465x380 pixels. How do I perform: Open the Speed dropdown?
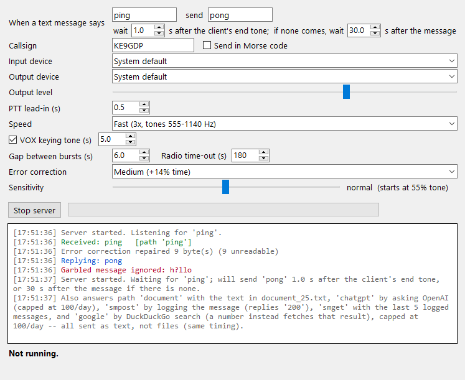(284, 124)
